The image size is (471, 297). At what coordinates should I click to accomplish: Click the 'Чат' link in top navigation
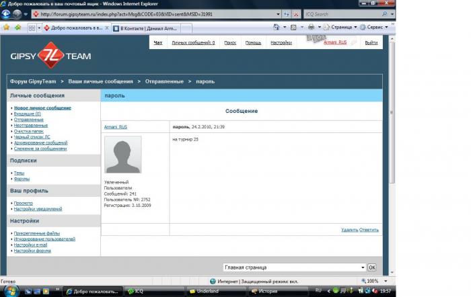[x=158, y=42]
